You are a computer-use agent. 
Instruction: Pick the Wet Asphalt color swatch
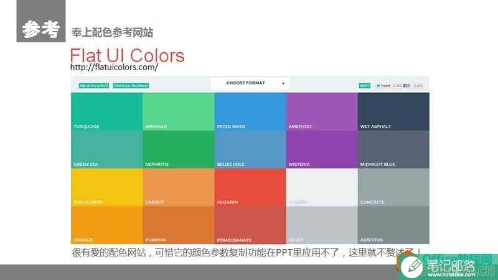click(x=393, y=112)
